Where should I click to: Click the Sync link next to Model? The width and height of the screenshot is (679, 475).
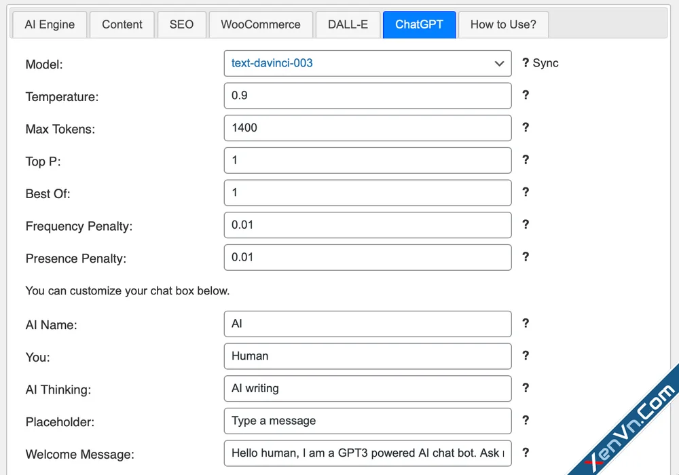pyautogui.click(x=547, y=62)
